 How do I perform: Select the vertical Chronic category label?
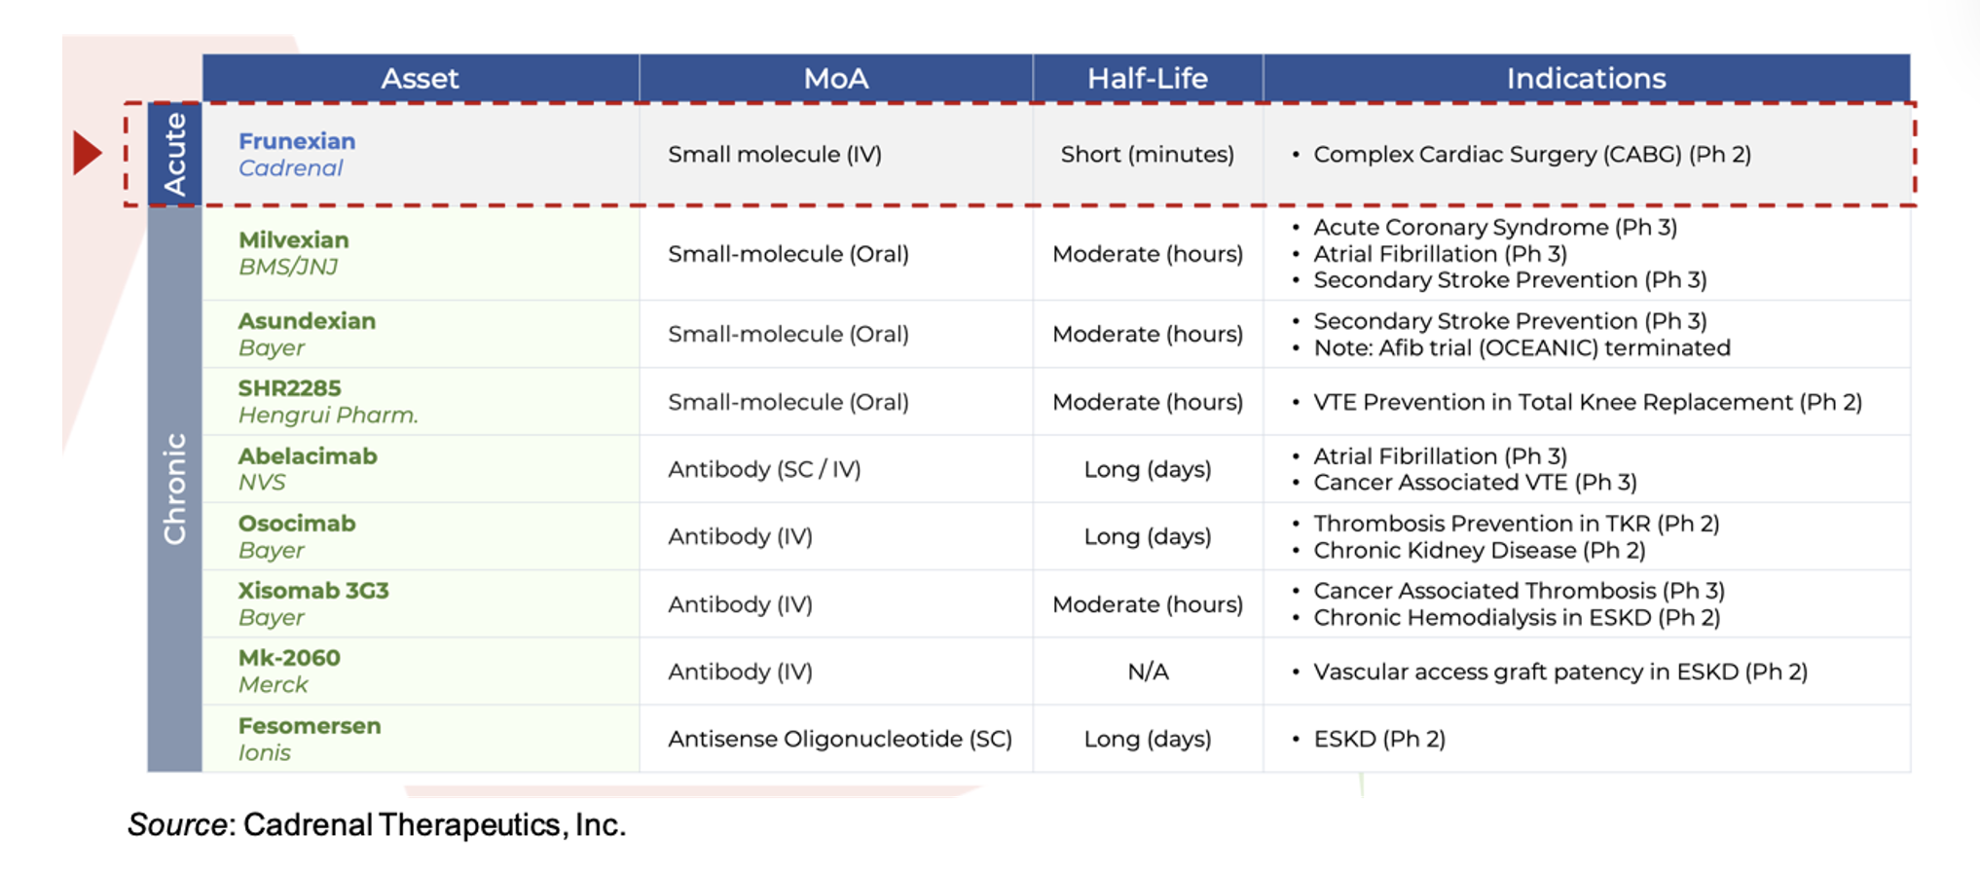tap(175, 489)
